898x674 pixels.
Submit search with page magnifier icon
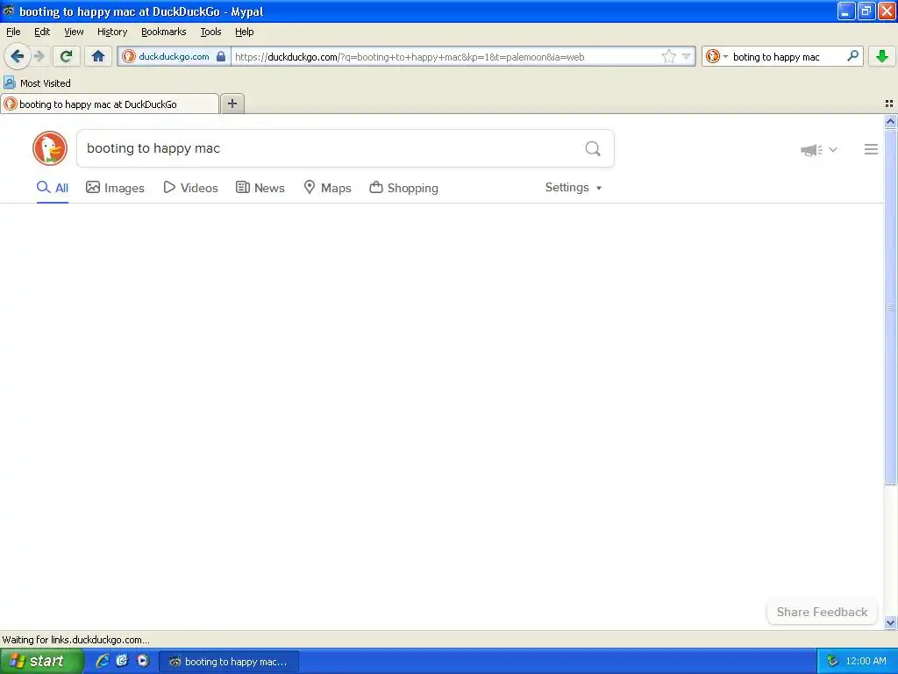593,148
